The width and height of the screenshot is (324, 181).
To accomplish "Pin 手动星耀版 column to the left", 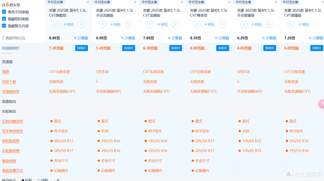I will click(x=243, y=2).
